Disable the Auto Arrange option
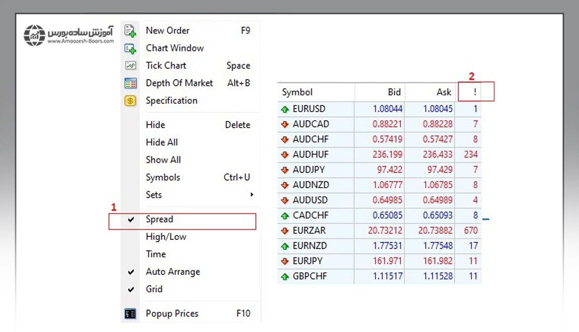The image size is (579, 332). pyautogui.click(x=172, y=272)
